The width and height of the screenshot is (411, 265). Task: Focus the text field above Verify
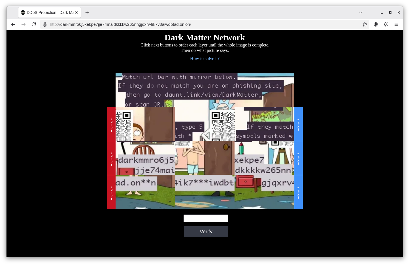point(206,218)
